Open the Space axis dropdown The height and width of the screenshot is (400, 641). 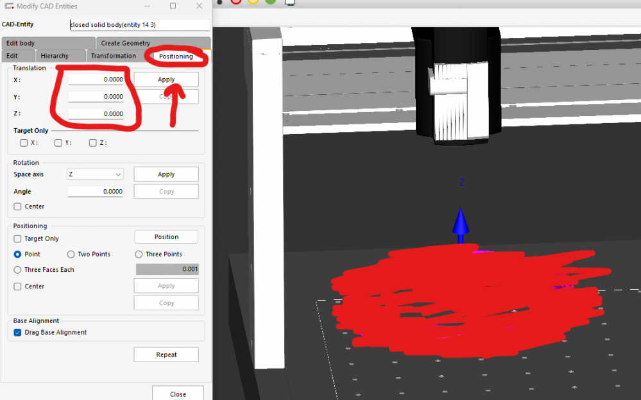click(x=95, y=174)
